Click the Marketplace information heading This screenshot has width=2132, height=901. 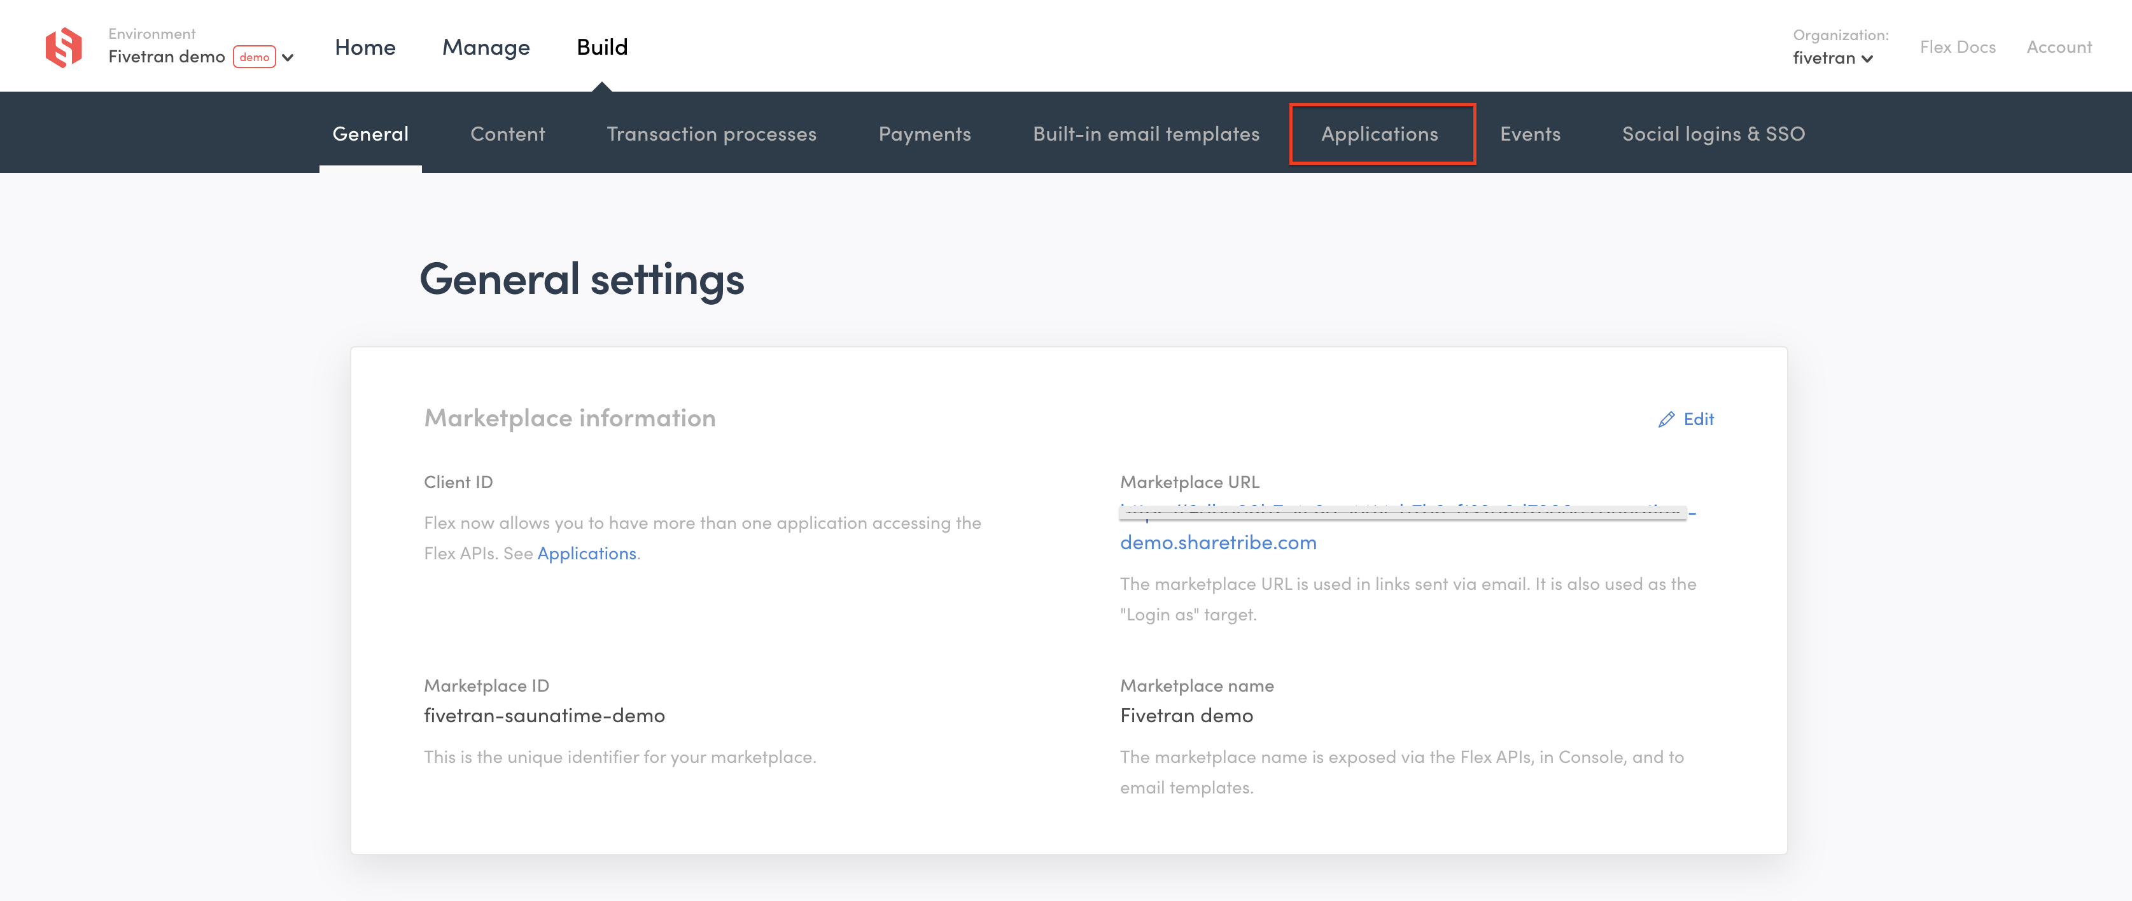[x=570, y=419]
